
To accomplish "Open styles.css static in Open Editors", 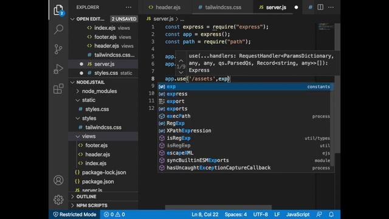I will 106,73.
